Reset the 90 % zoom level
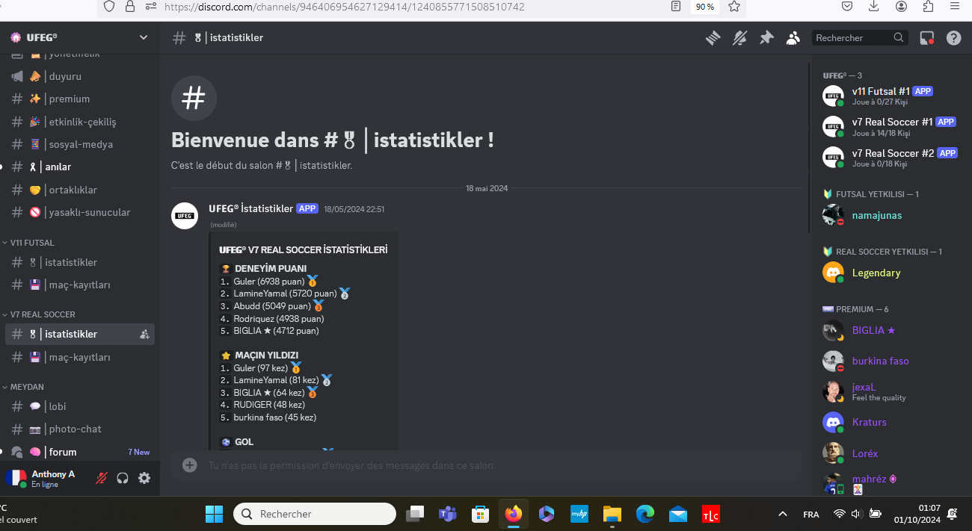Screen dimensions: 972x531 click(x=704, y=7)
